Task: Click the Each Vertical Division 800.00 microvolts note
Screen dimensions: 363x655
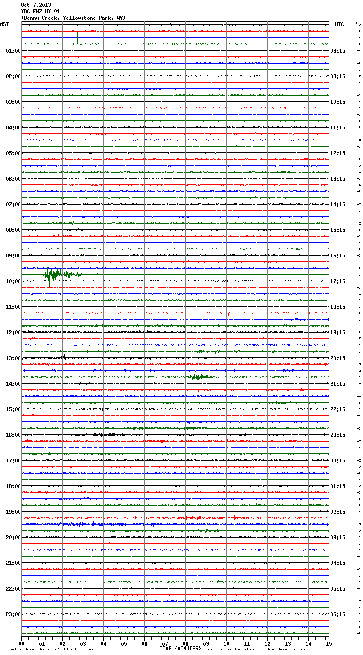Action: tap(54, 649)
